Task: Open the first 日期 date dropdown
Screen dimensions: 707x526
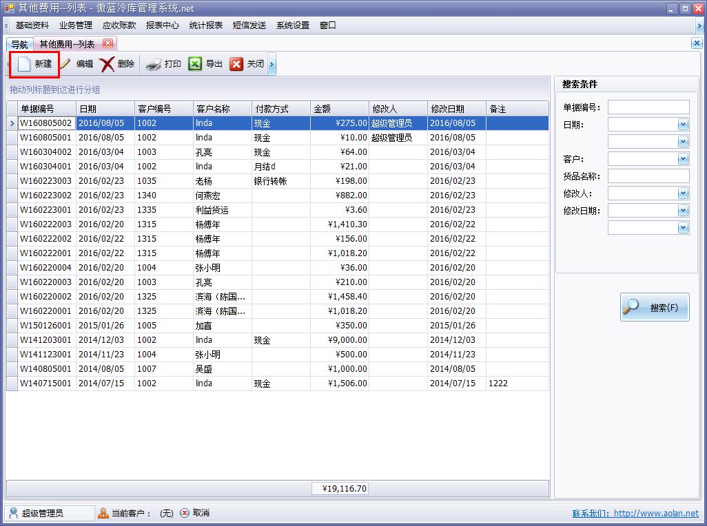Action: click(683, 125)
